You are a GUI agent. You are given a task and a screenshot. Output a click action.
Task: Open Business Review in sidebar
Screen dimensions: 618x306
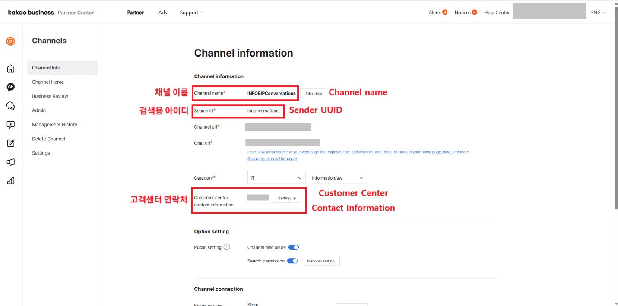click(50, 96)
